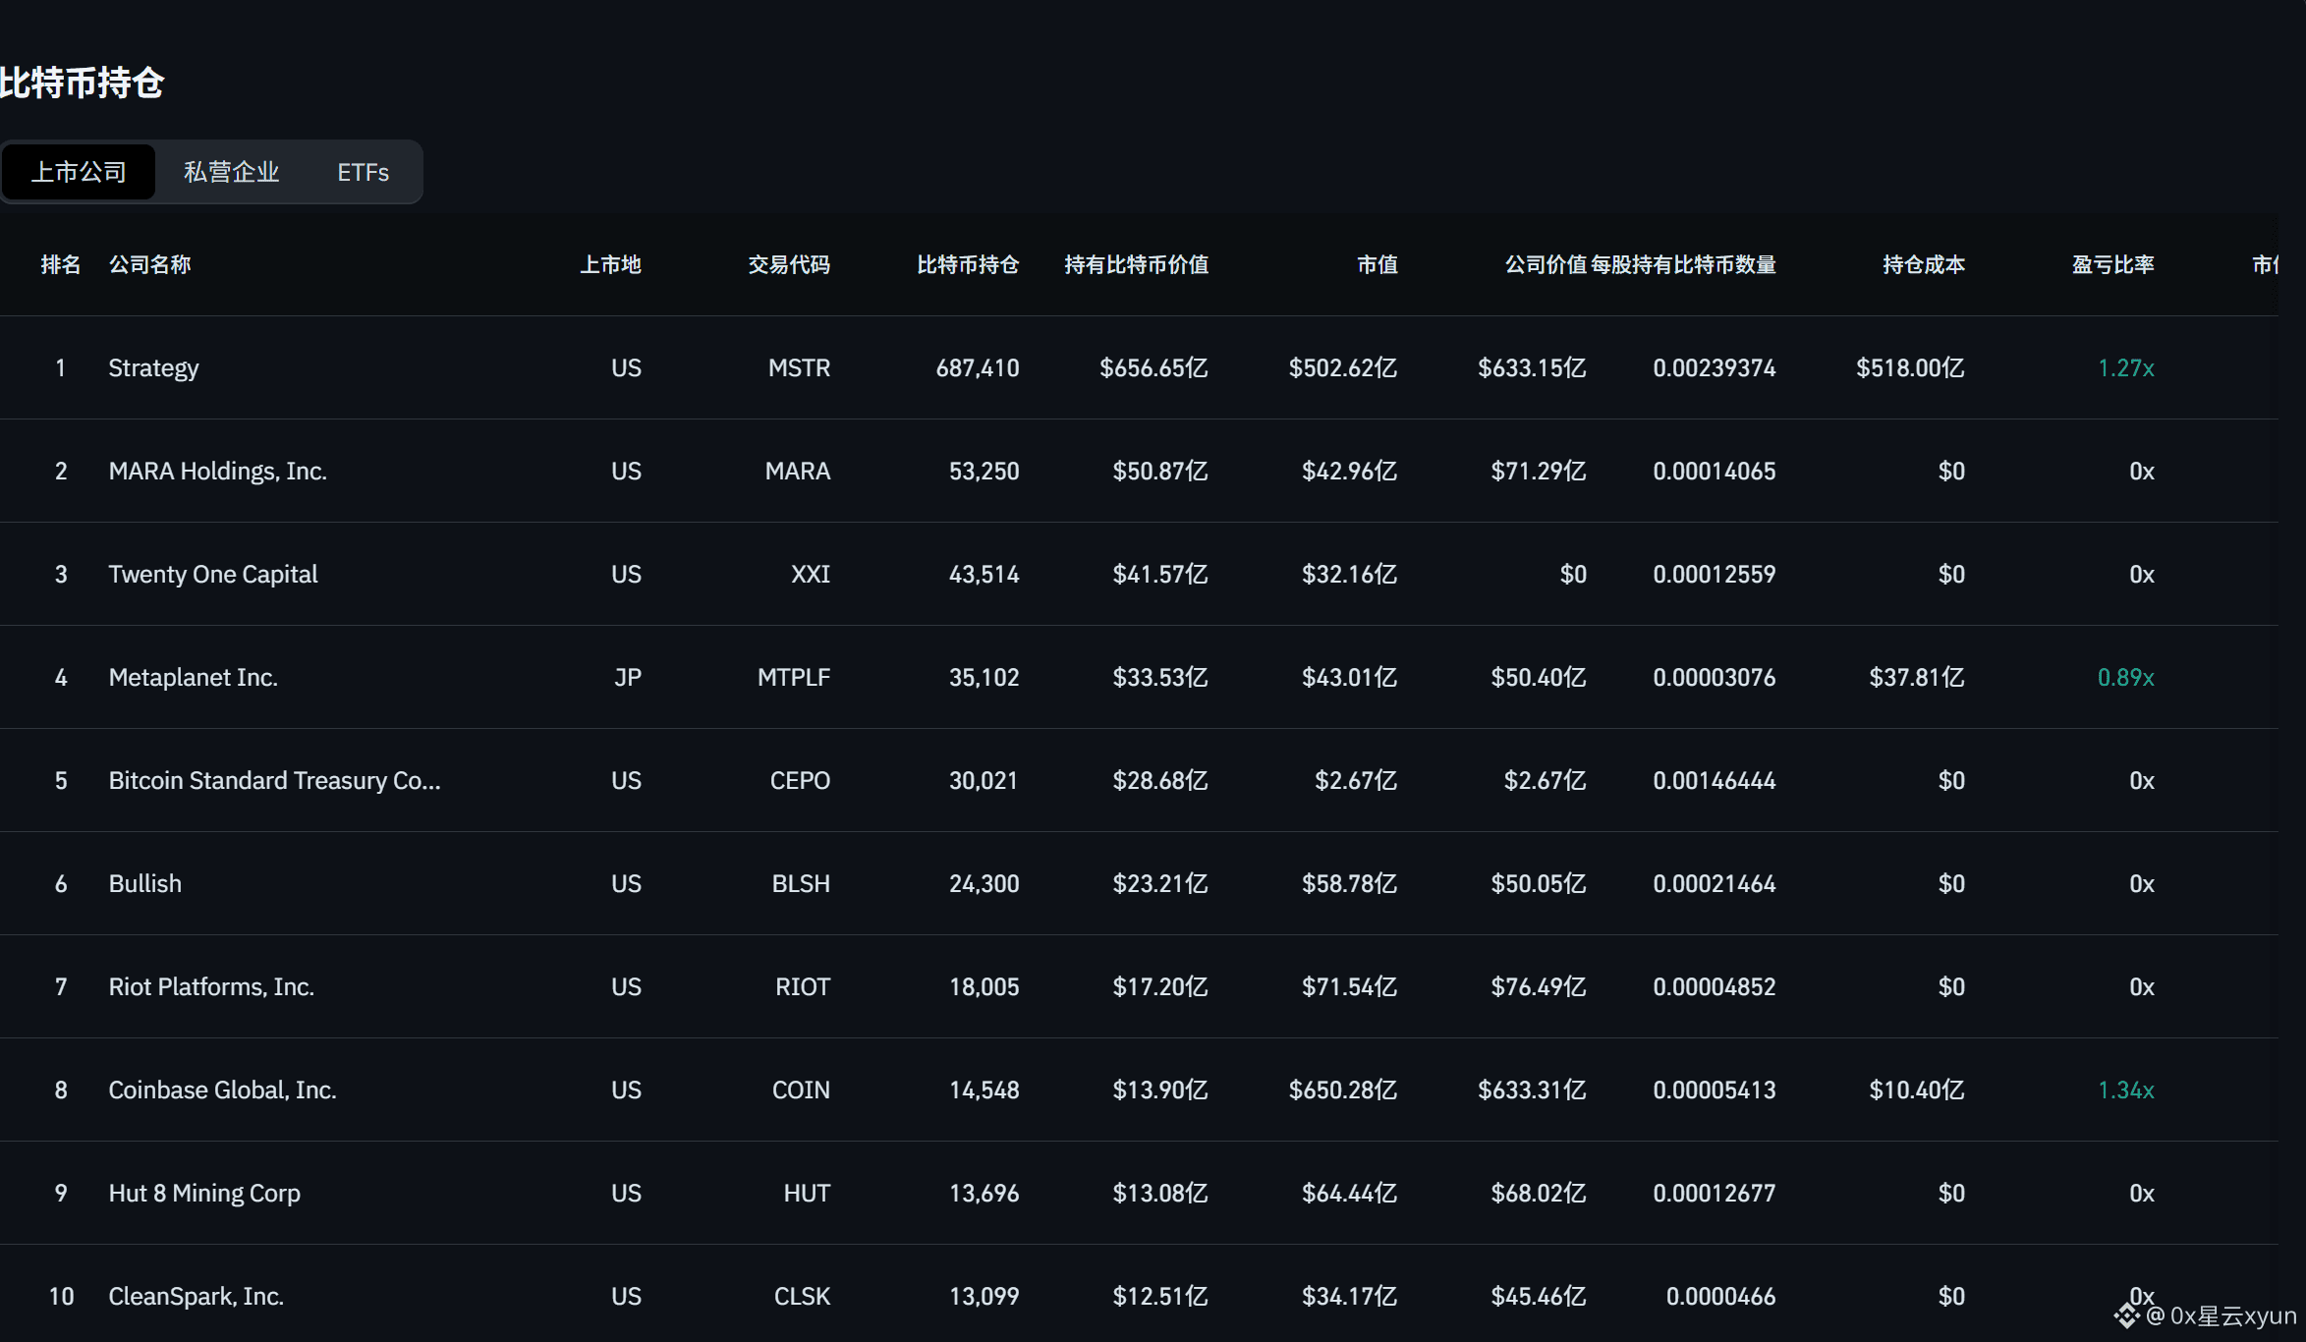The image size is (2306, 1342).
Task: Open CleanSpark, Inc. company row
Action: (x=196, y=1296)
